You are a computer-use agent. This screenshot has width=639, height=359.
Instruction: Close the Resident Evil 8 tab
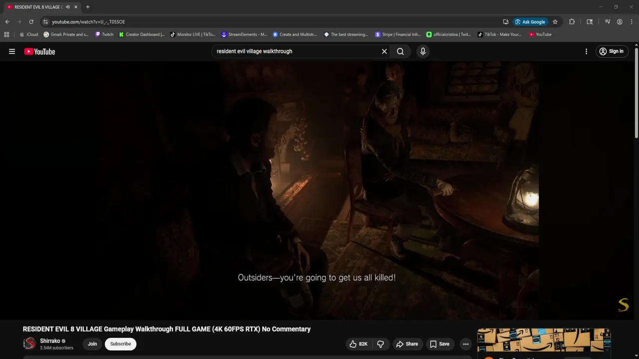coord(76,7)
